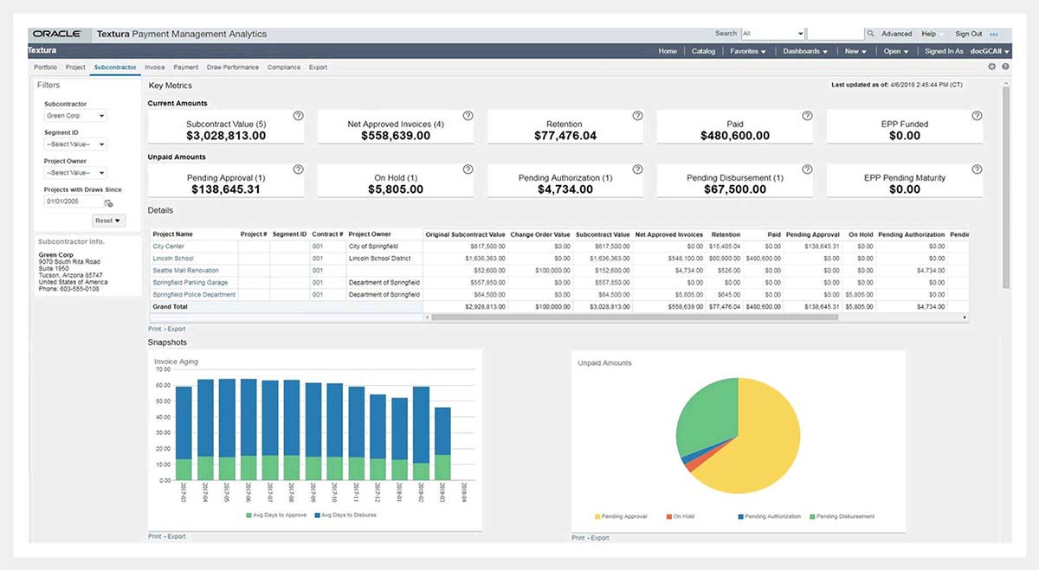
Task: Open the Springfield Parking Garage project link
Action: click(x=190, y=282)
